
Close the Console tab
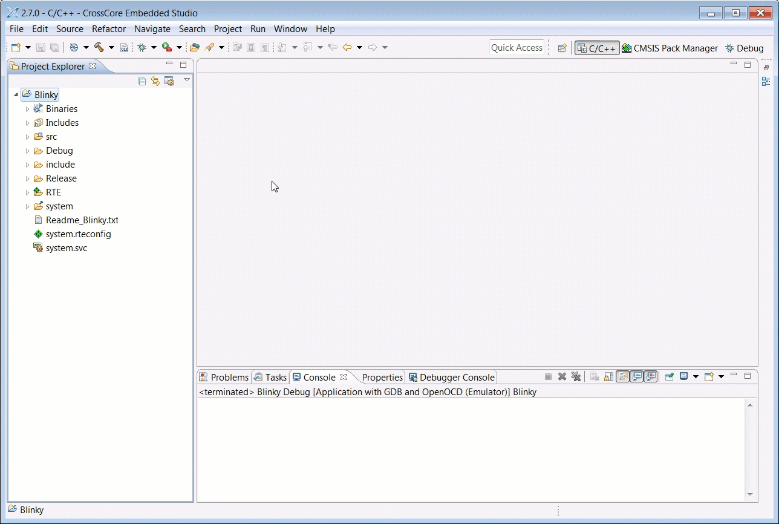[344, 376]
